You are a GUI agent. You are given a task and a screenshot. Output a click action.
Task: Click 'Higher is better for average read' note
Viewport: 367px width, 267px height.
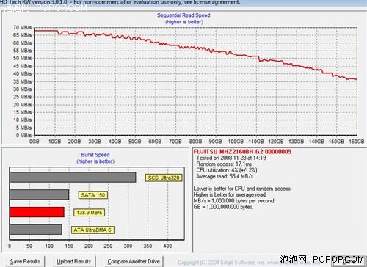click(230, 194)
